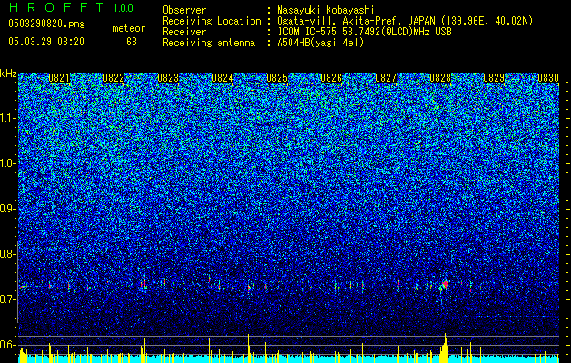
Task: Click the HROFFT 1.0.0 title text
Action: point(71,7)
